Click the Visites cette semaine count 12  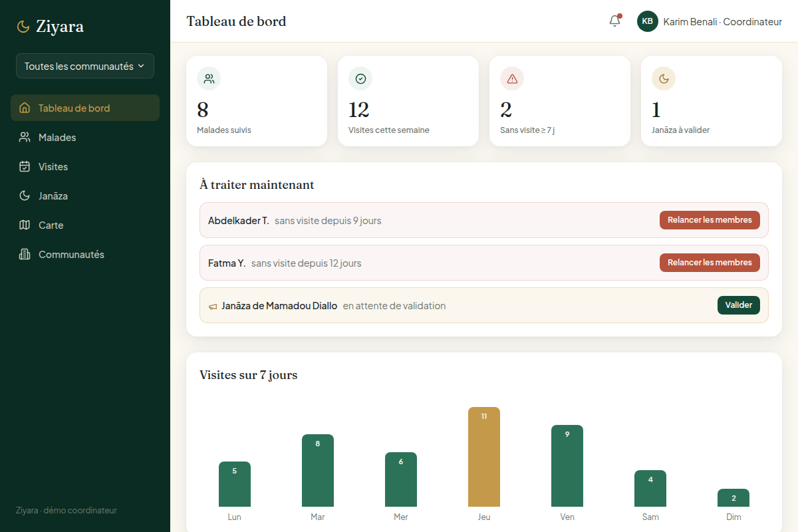[x=359, y=110]
